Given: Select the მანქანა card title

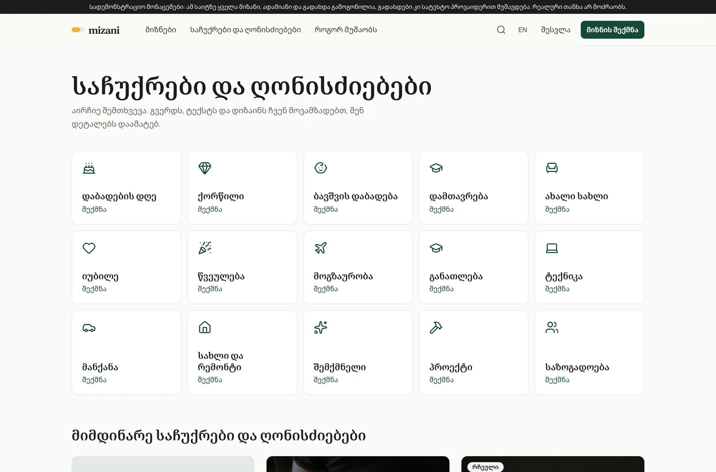Looking at the screenshot, I should 100,367.
